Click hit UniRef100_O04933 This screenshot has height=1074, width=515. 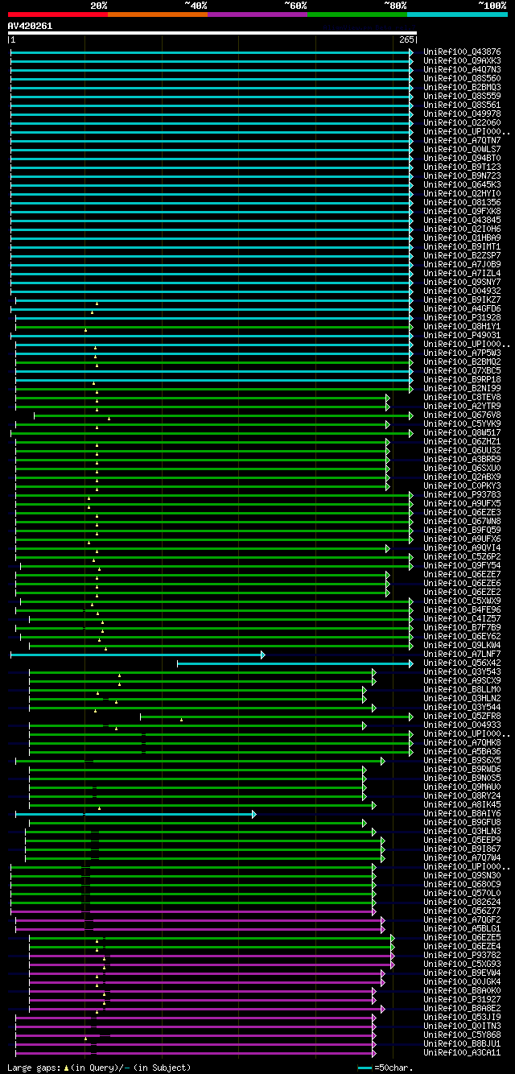462,725
